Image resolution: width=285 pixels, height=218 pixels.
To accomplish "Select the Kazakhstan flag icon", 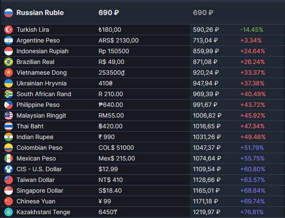I will [9, 212].
